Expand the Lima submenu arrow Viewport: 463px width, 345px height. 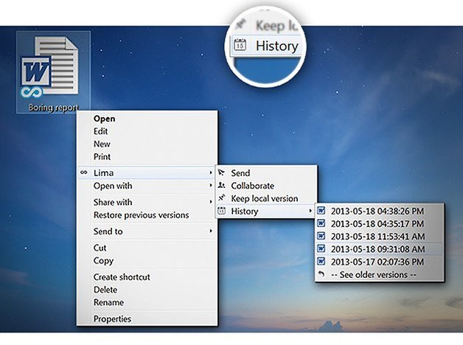tap(211, 172)
